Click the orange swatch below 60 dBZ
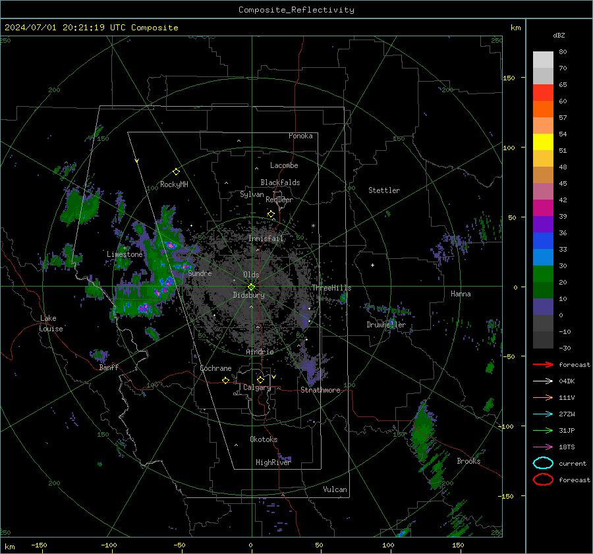This screenshot has width=593, height=554. [543, 109]
